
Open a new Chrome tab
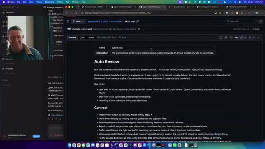coord(255,7)
